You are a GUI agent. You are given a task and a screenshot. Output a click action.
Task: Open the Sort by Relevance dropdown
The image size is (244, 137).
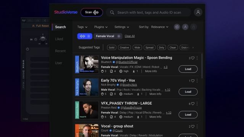pyautogui.click(x=160, y=27)
